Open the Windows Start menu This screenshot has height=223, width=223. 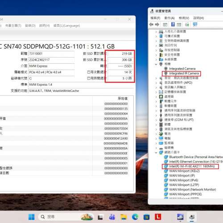31,217
